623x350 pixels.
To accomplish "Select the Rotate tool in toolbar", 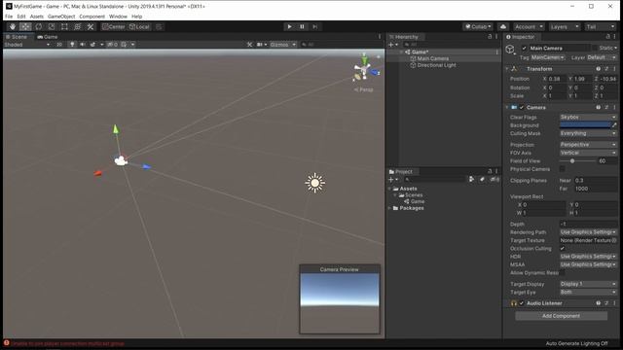I will (x=39, y=26).
